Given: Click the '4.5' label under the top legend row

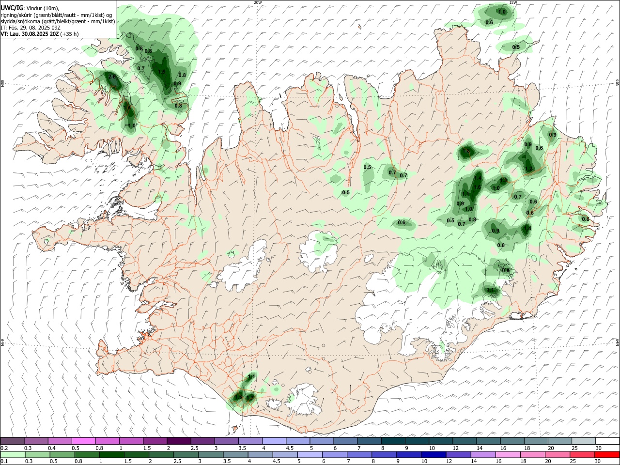Looking at the screenshot, I should 290,448.
